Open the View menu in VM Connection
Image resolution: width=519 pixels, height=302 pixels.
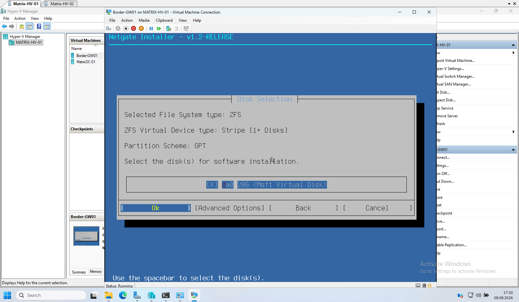pyautogui.click(x=183, y=20)
